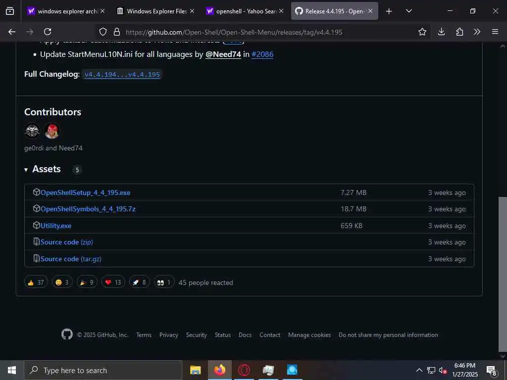Image resolution: width=507 pixels, height=380 pixels.
Task: React with thumbs up (37)
Action: point(36,283)
